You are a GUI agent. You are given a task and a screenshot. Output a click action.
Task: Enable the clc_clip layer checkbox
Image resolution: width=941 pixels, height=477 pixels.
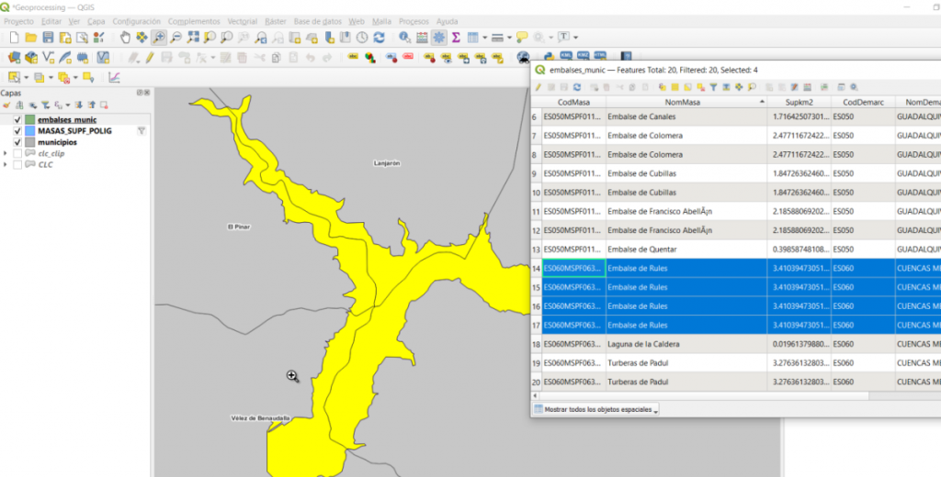point(18,153)
